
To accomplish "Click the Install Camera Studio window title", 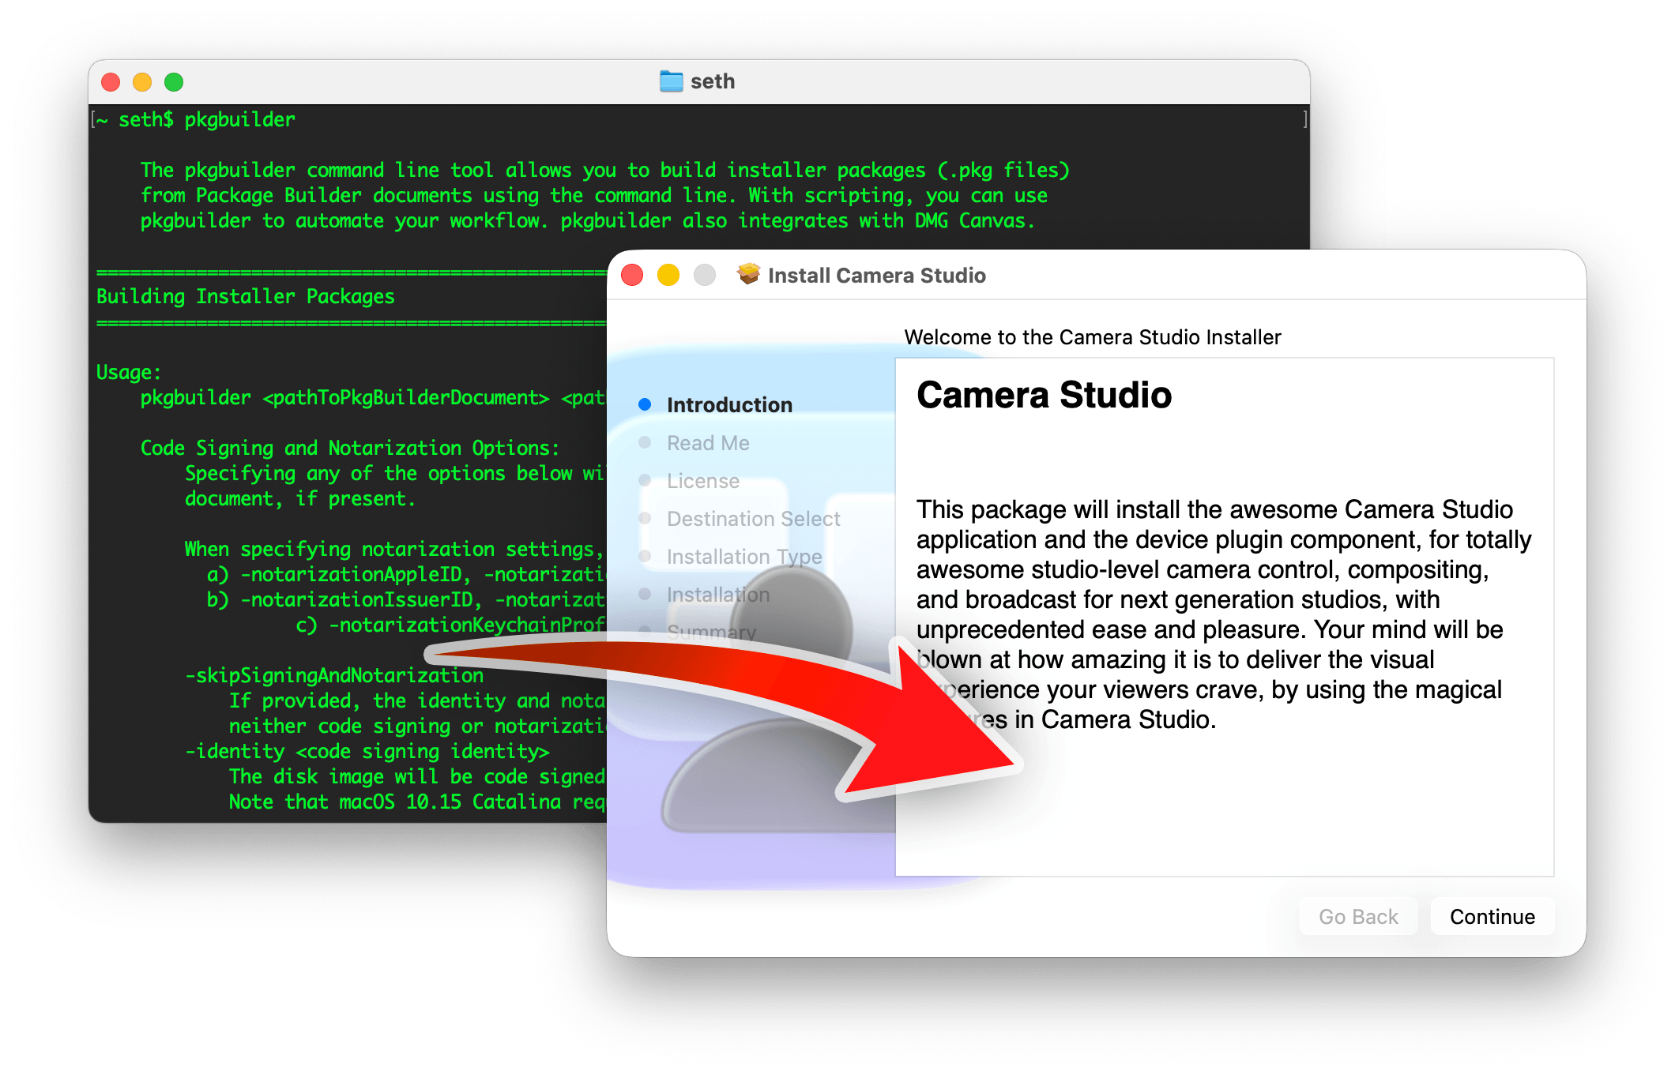I will pyautogui.click(x=876, y=276).
